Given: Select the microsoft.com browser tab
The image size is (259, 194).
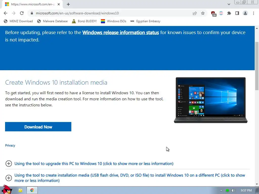Looking at the screenshot, I should [x=33, y=4].
